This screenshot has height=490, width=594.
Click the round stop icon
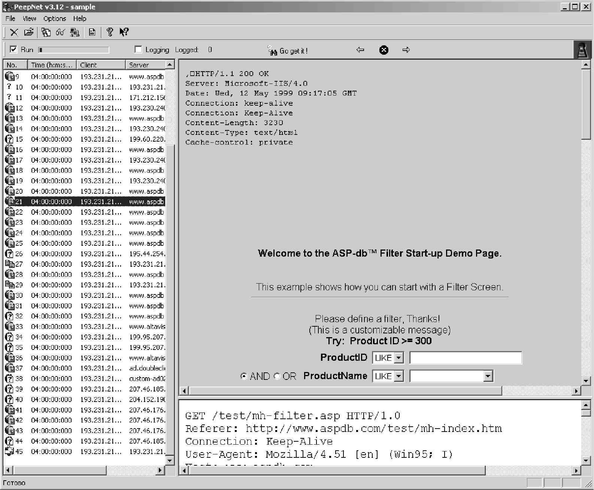point(384,50)
